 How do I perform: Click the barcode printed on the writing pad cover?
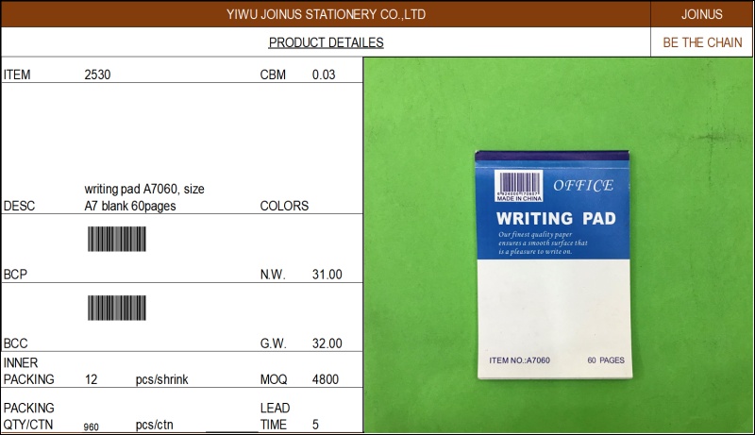pos(518,182)
